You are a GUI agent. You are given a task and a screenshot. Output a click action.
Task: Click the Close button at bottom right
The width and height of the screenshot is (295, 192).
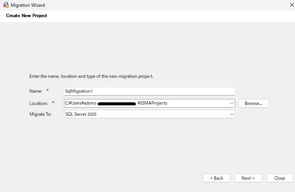click(x=280, y=178)
